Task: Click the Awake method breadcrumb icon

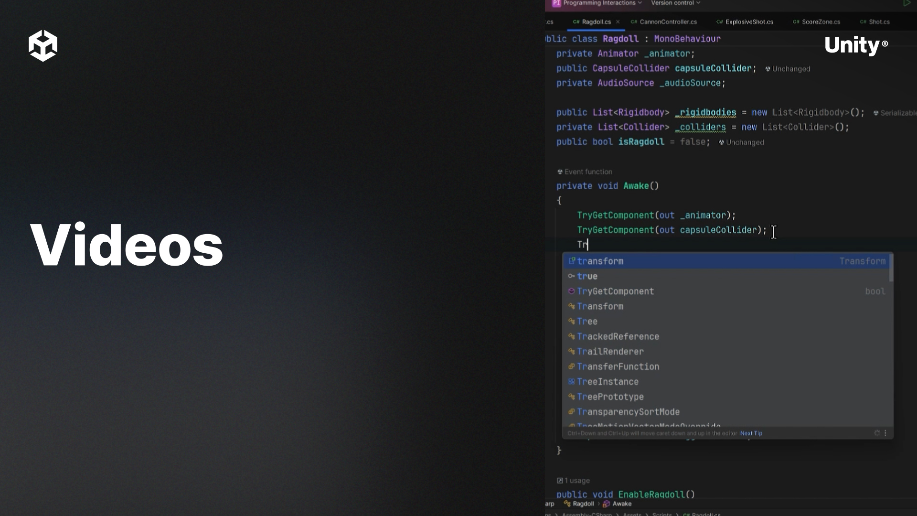Action: (x=607, y=504)
